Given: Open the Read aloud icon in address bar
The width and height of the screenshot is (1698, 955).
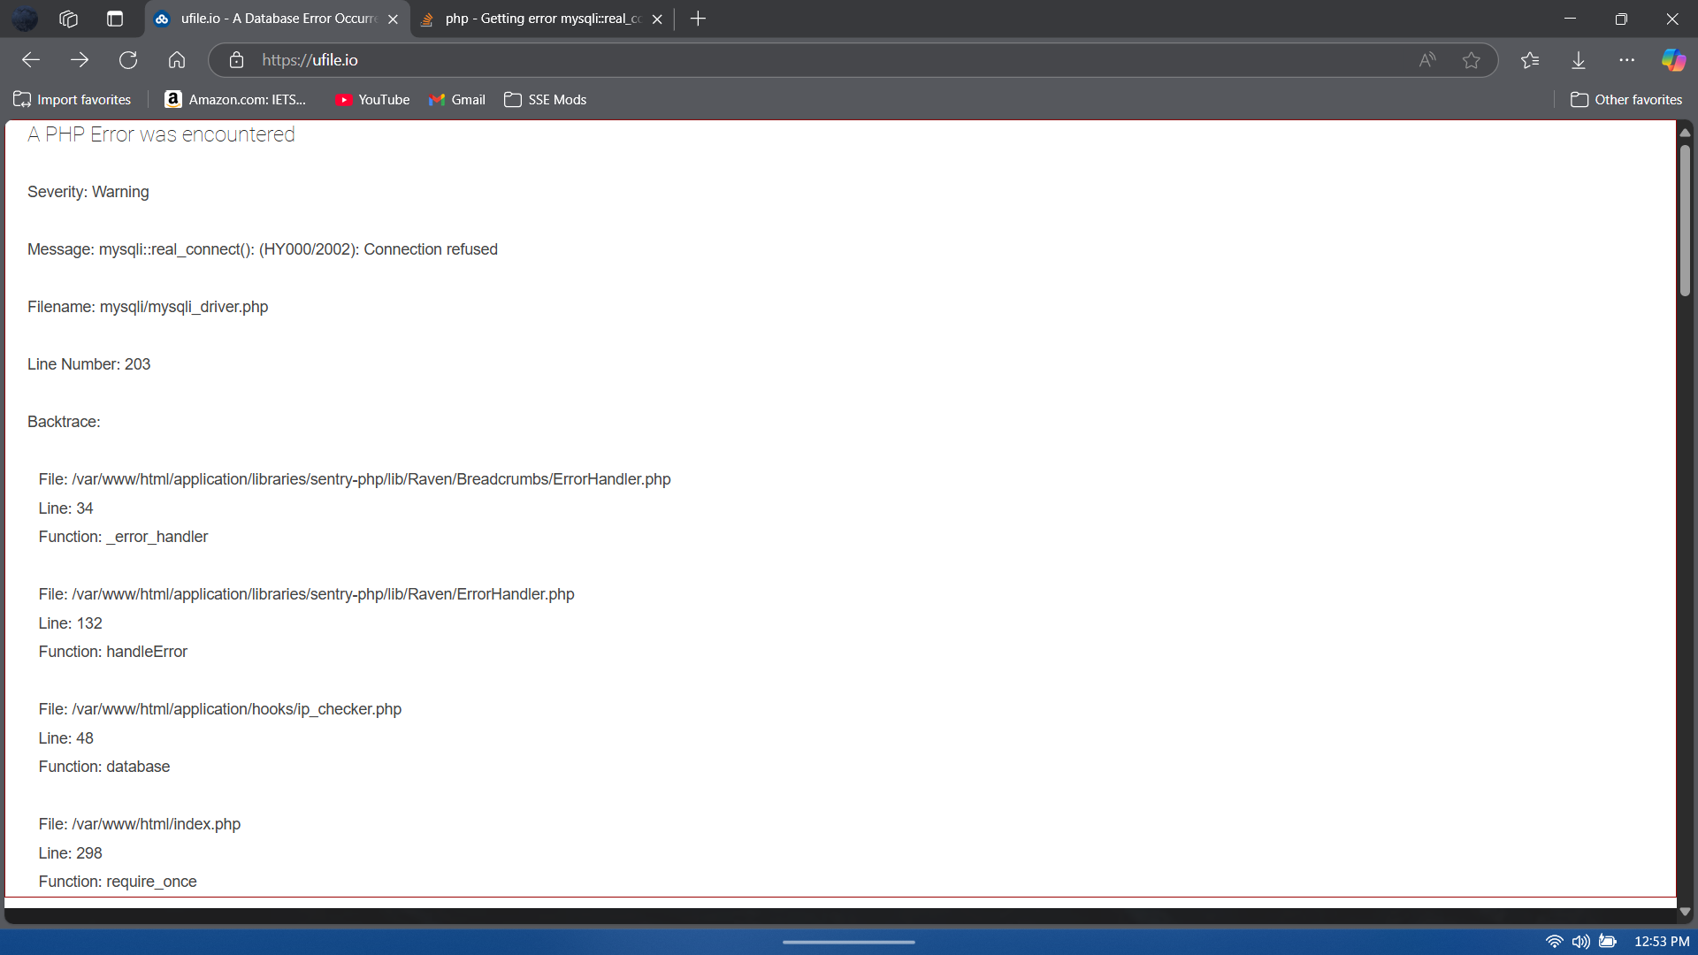Looking at the screenshot, I should click(x=1426, y=60).
